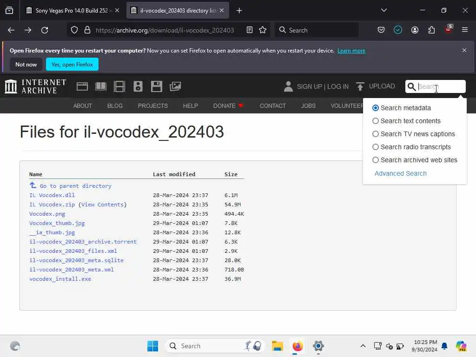This screenshot has height=357, width=476.
Task: Select Search metadata radio option
Action: (x=376, y=108)
